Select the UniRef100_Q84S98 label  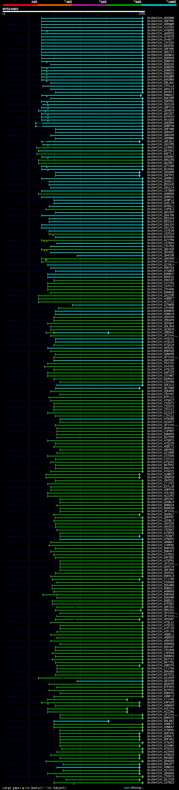tap(161, 256)
